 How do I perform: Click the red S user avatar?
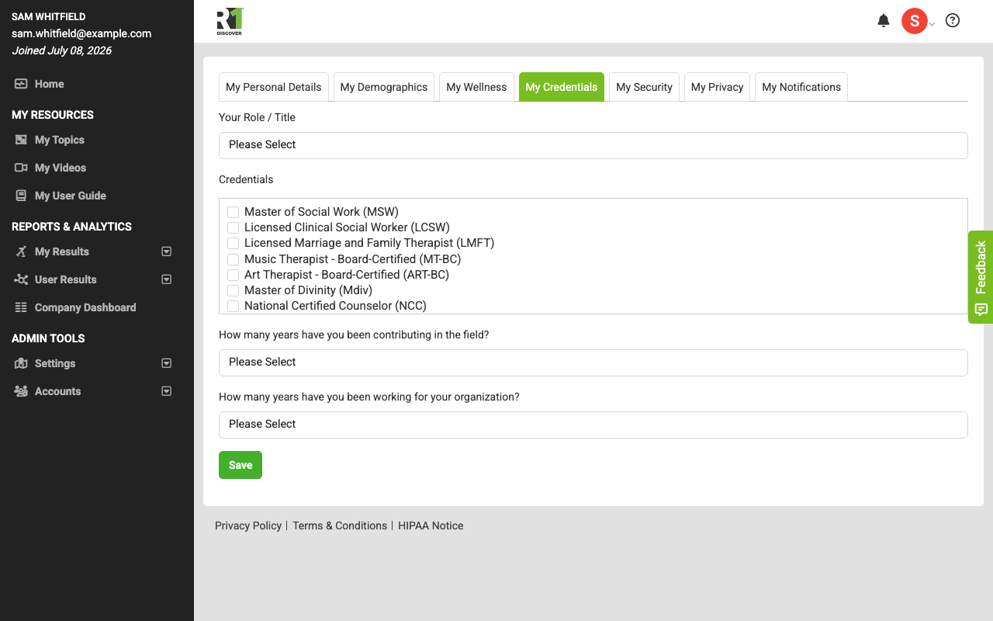[x=915, y=21]
